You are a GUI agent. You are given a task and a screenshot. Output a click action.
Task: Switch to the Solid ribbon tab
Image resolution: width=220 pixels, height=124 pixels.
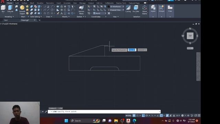point(17,3)
